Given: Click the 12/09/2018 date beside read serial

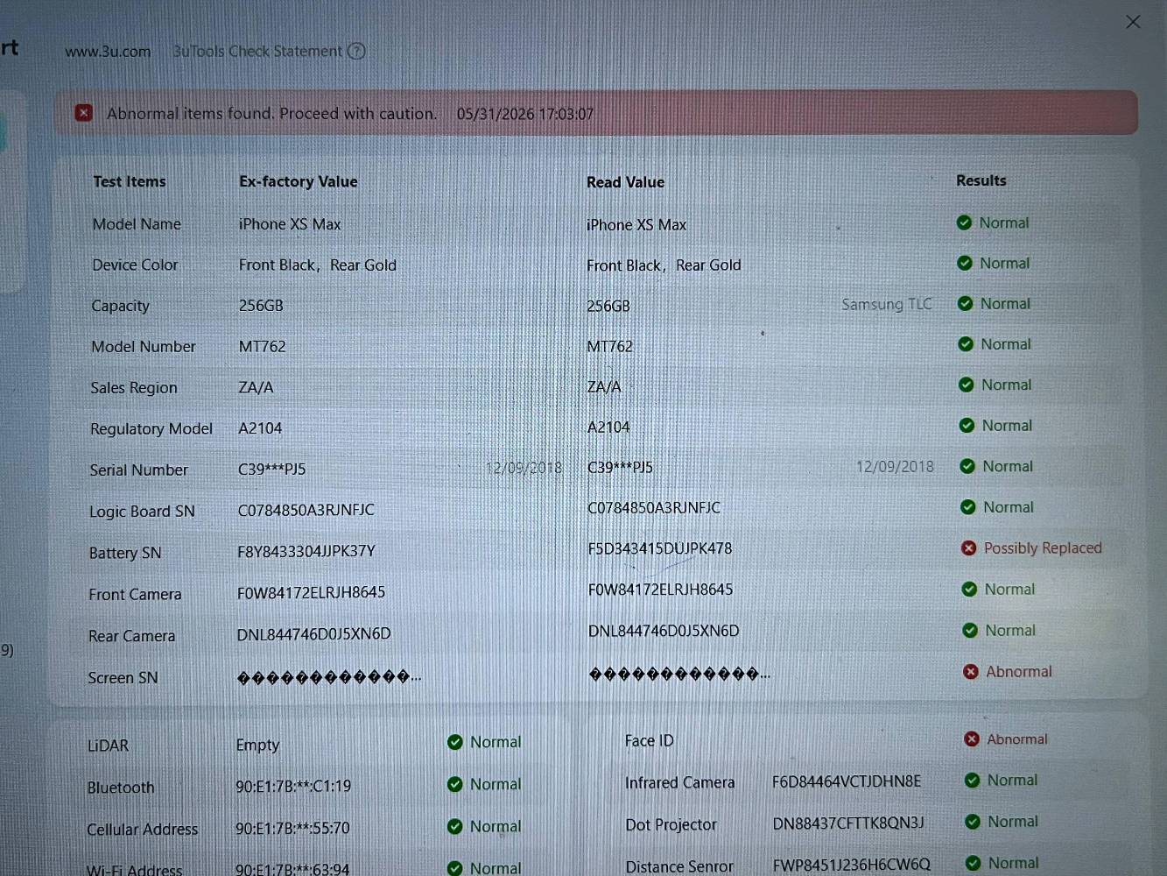Looking at the screenshot, I should 895,467.
